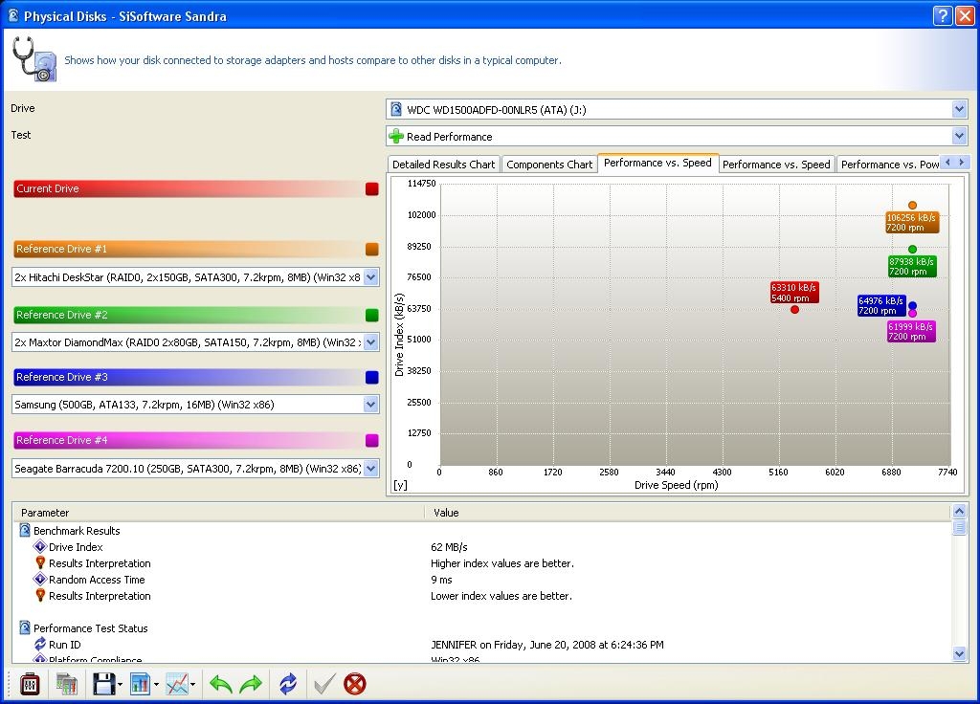Go forward with the green right arrow
Screen dimensions: 980x704
click(x=252, y=684)
